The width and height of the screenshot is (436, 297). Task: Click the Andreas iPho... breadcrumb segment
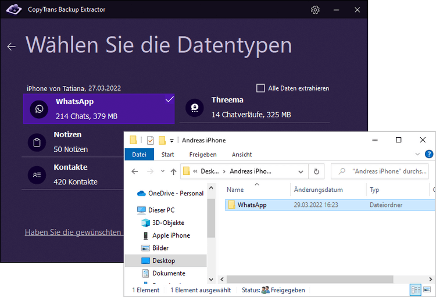coord(250,171)
